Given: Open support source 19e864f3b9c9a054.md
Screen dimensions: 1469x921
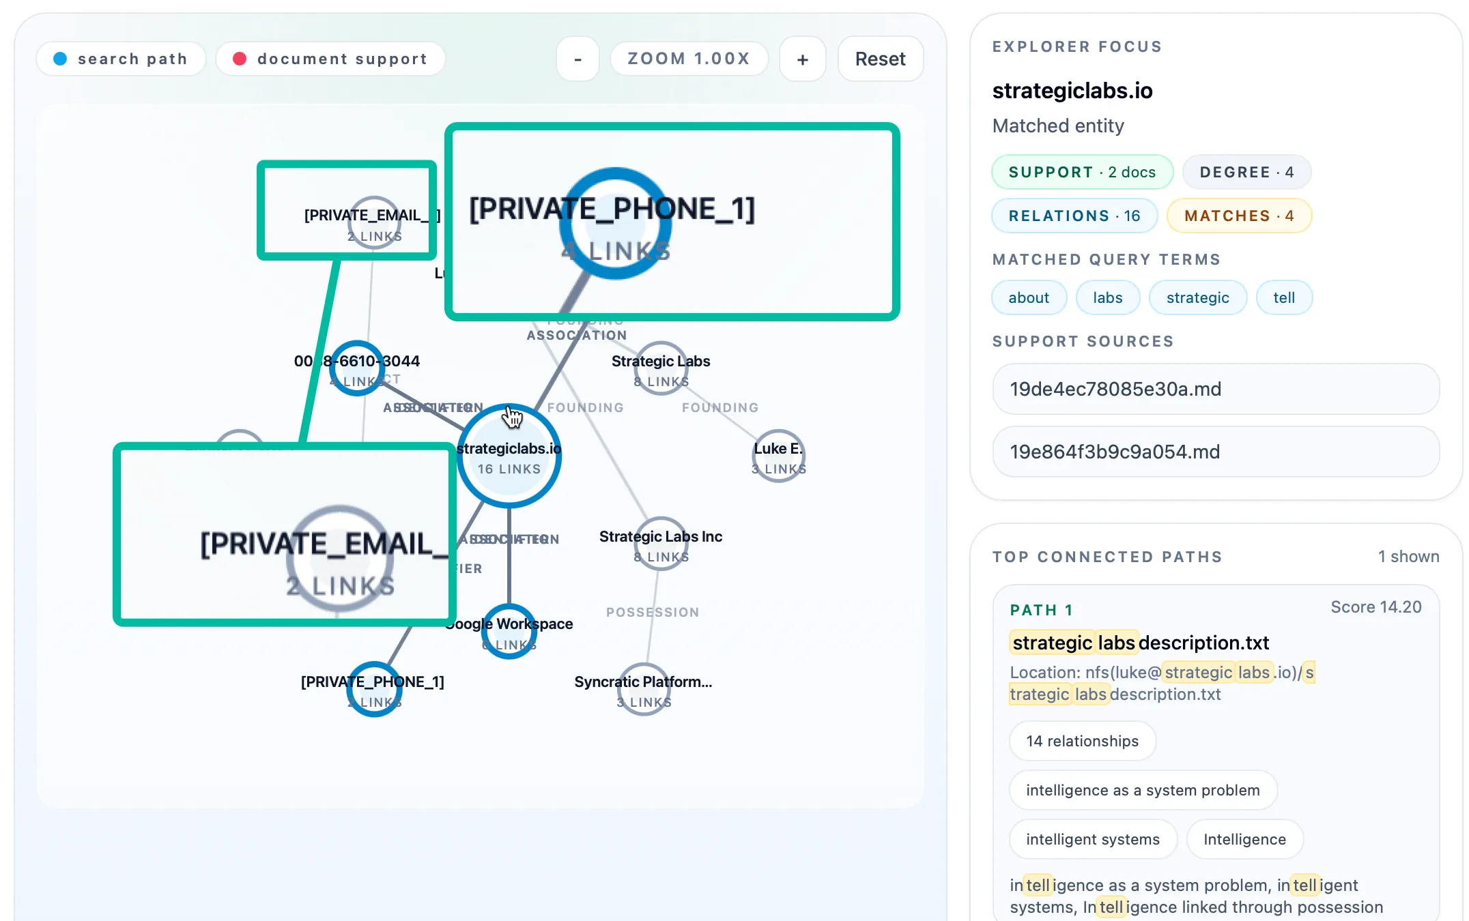Looking at the screenshot, I should (x=1216, y=452).
